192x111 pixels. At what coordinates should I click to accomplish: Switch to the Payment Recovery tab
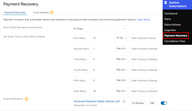(x=15, y=12)
